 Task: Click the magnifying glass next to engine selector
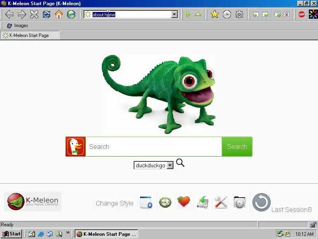(x=180, y=163)
